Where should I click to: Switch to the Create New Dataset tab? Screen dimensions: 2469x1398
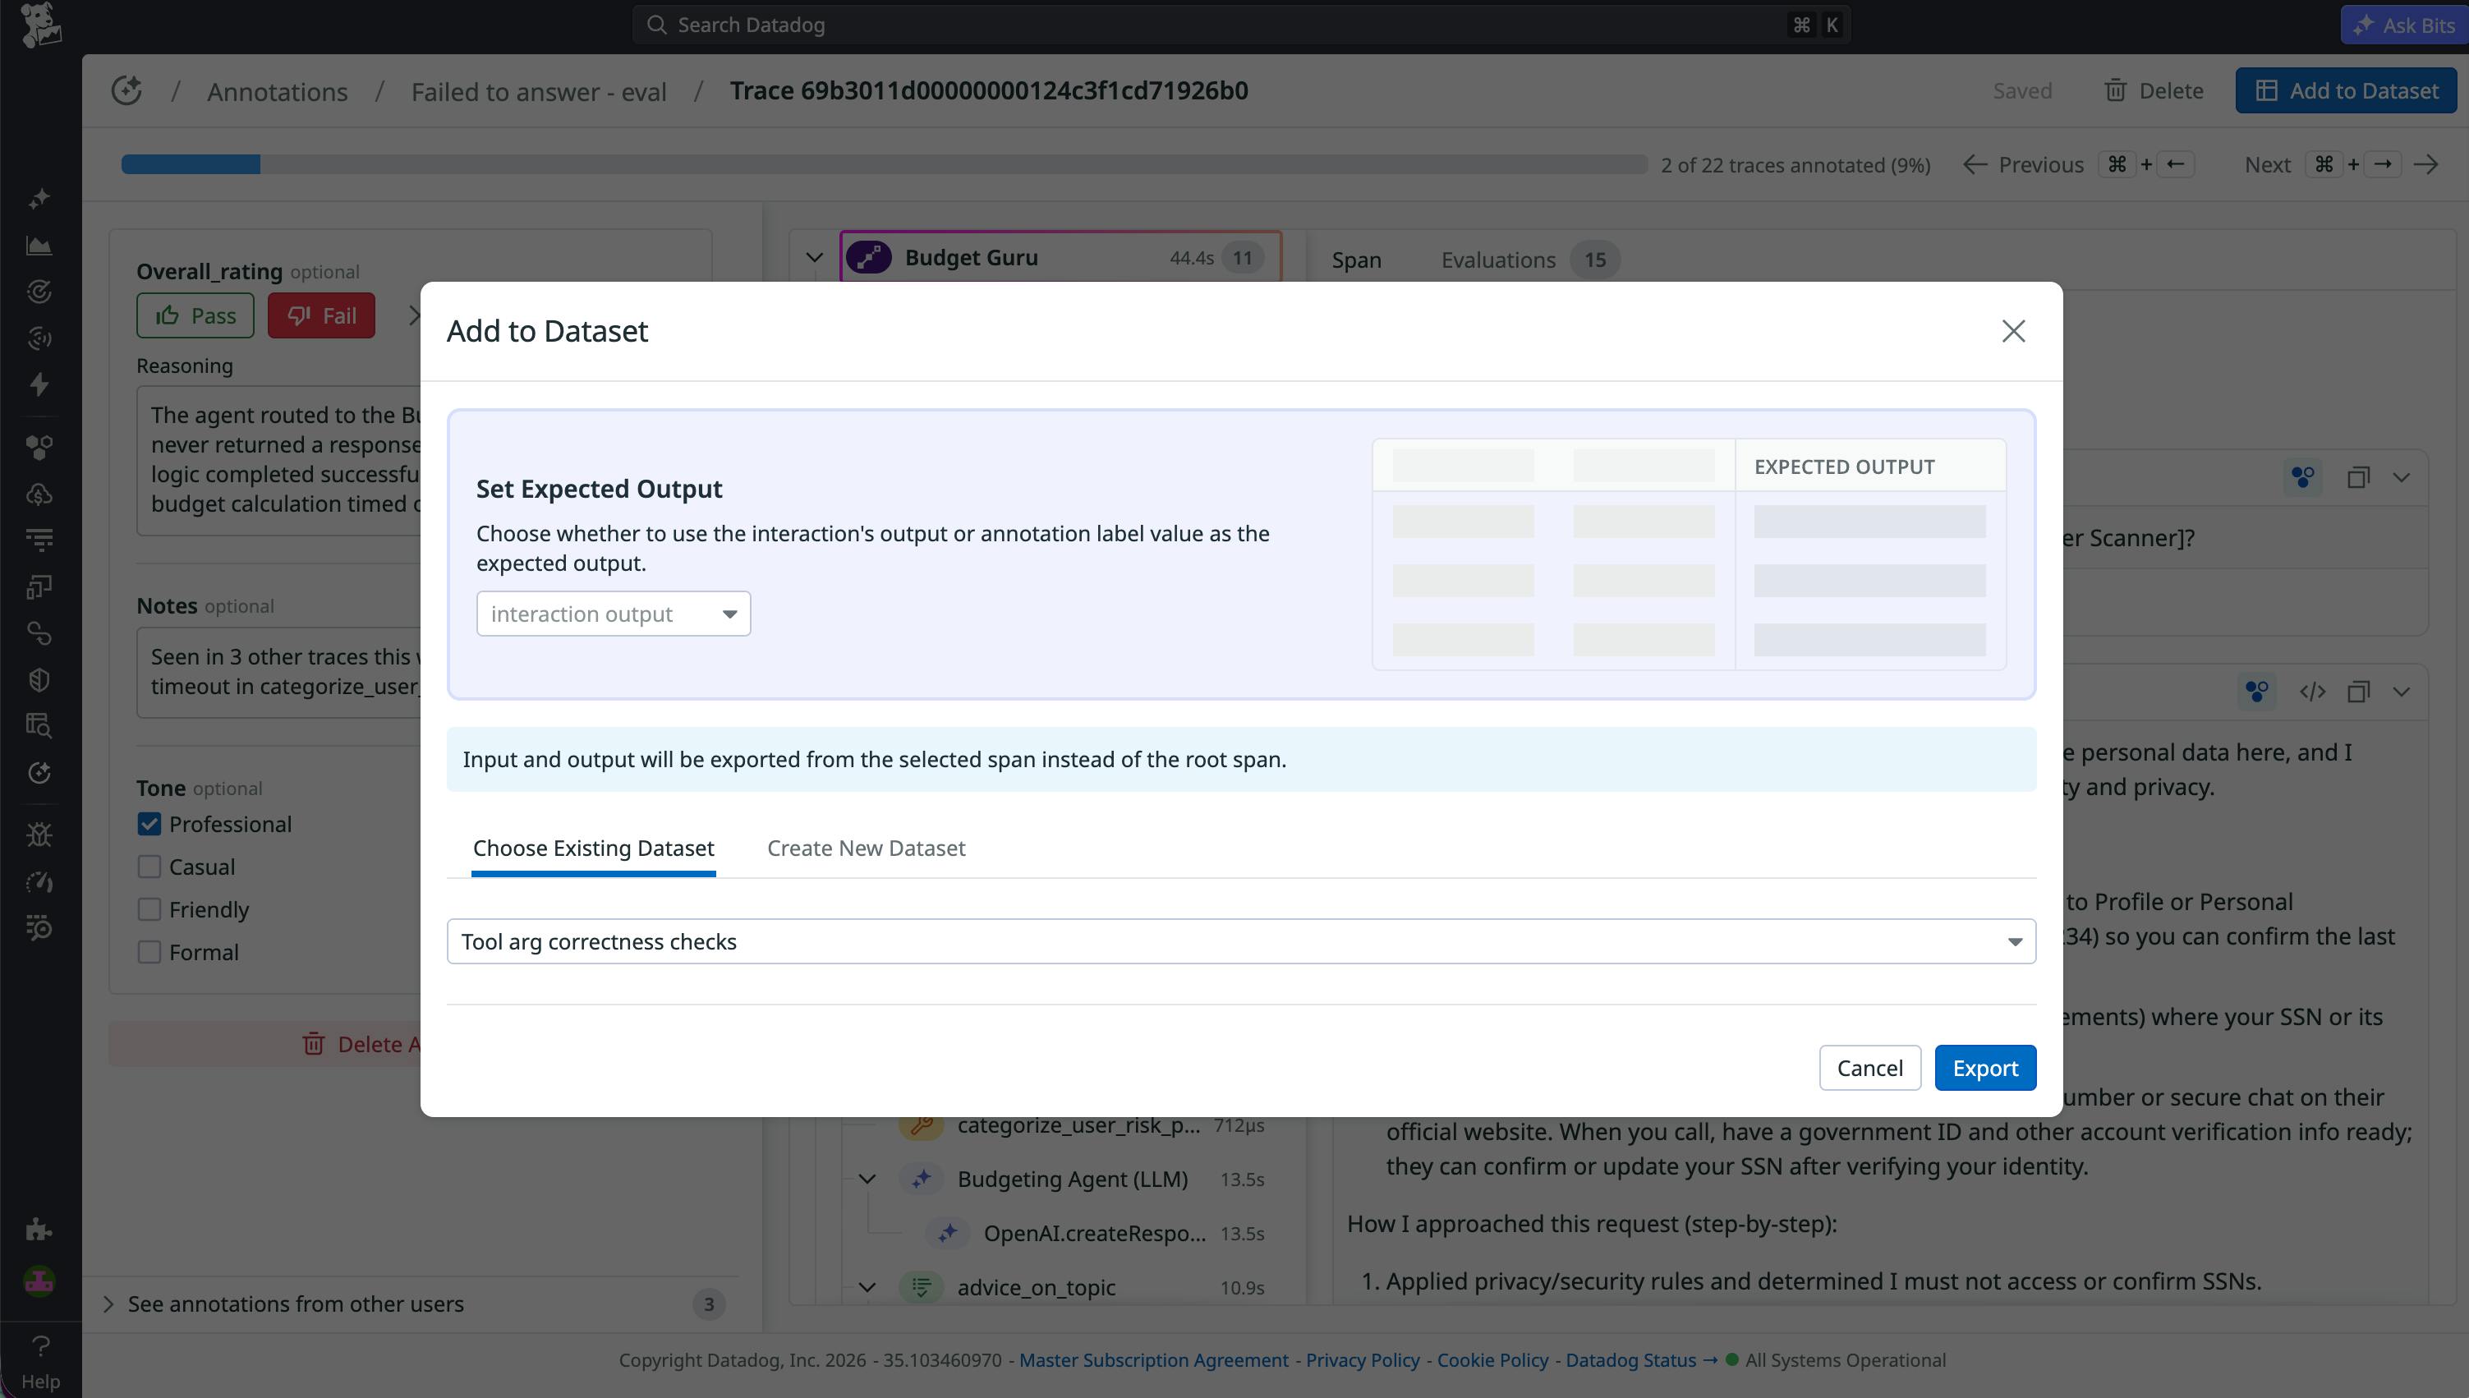865,848
